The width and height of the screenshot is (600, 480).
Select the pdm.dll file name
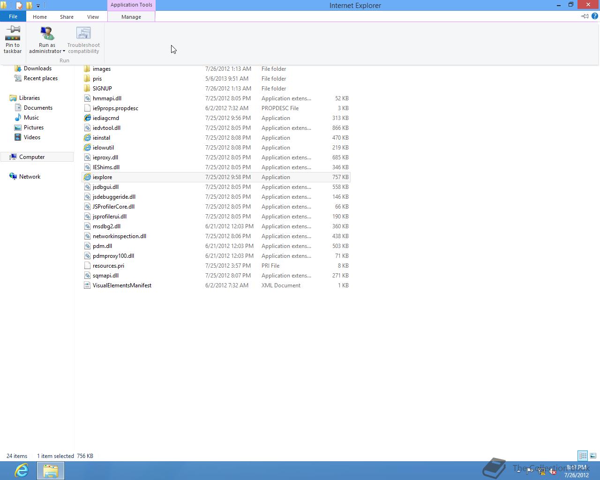(x=102, y=246)
